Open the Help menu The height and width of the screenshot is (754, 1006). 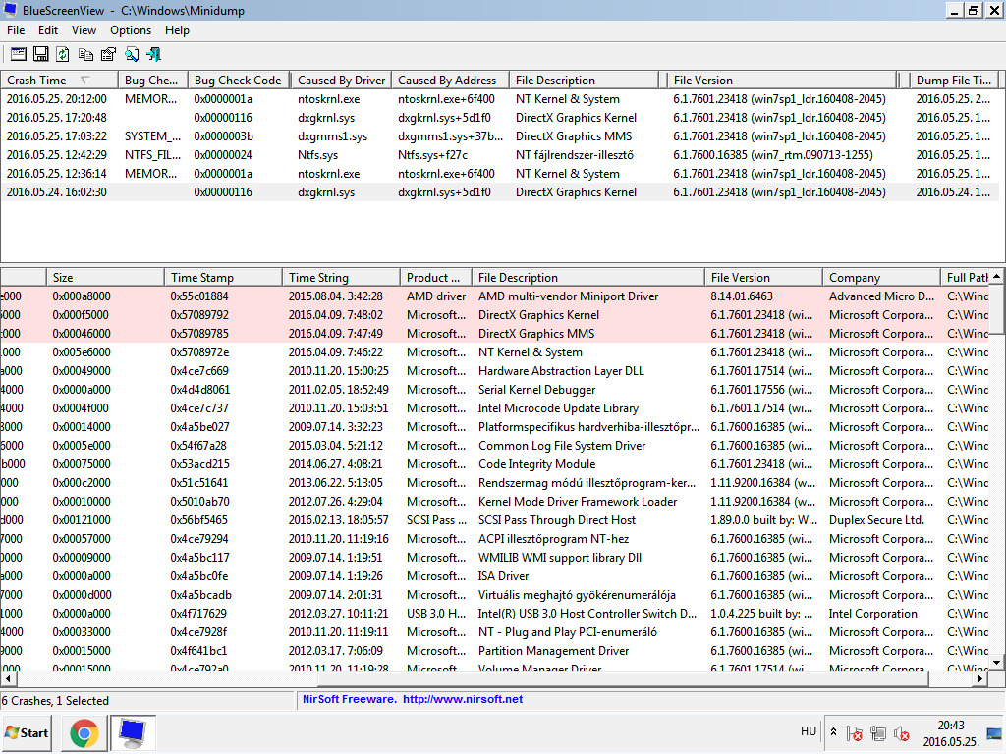pos(177,30)
